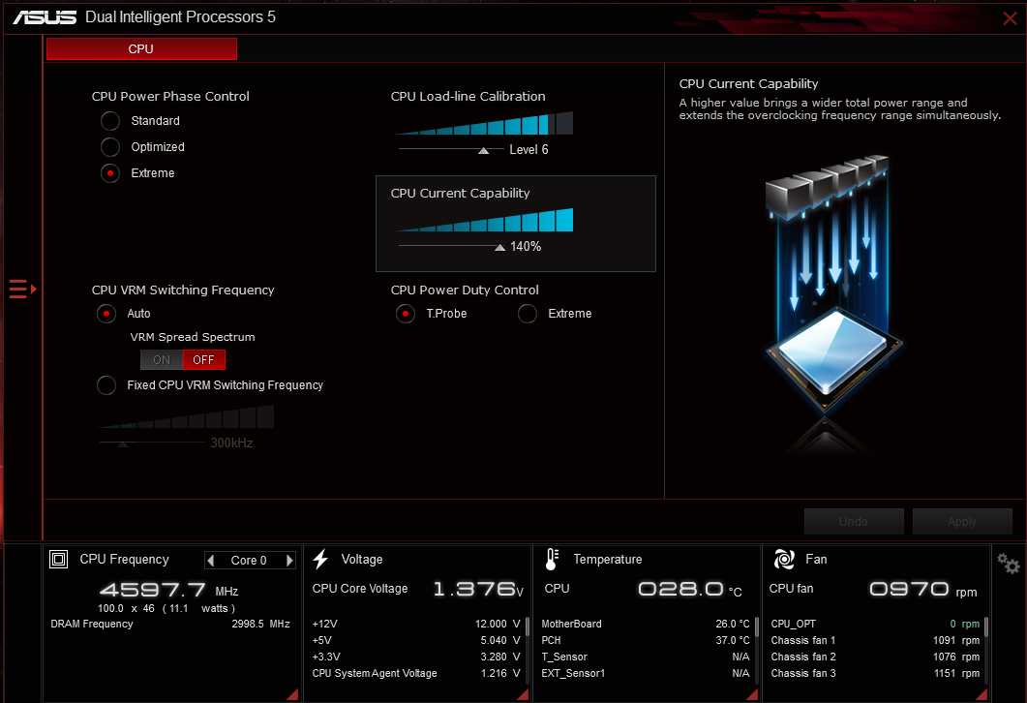1027x703 pixels.
Task: Expand the Voltage panel corner arrow
Action: pos(523,694)
